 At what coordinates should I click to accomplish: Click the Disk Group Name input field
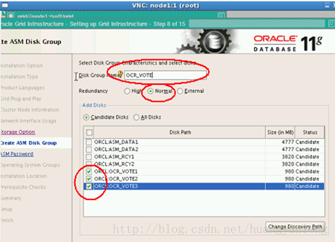pos(165,75)
